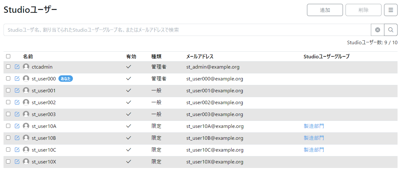The width and height of the screenshot is (403, 184).
Task: Click the 種類 column header
Action: click(x=156, y=56)
